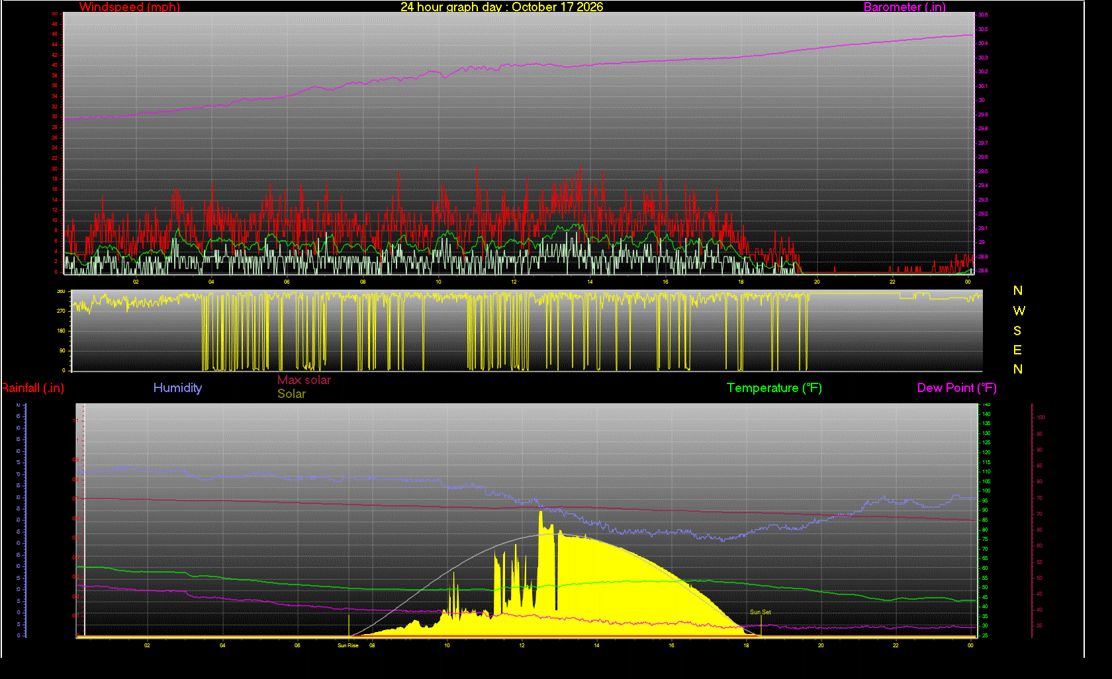Click the Windspeed (mph) legend label
Viewport: 1112px width, 679px height.
(x=130, y=7)
